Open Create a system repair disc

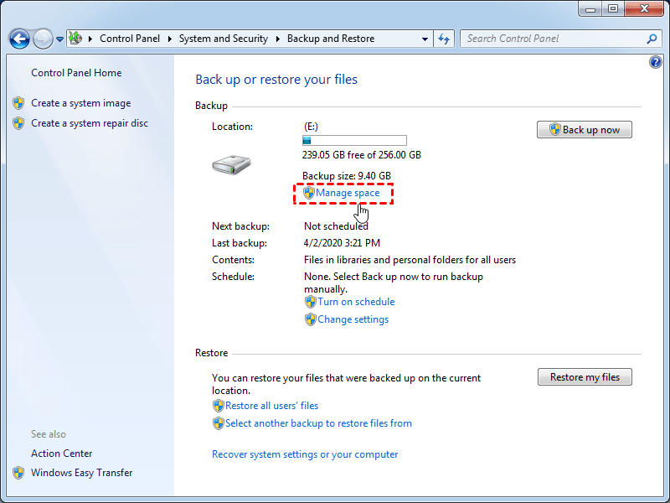(x=90, y=123)
